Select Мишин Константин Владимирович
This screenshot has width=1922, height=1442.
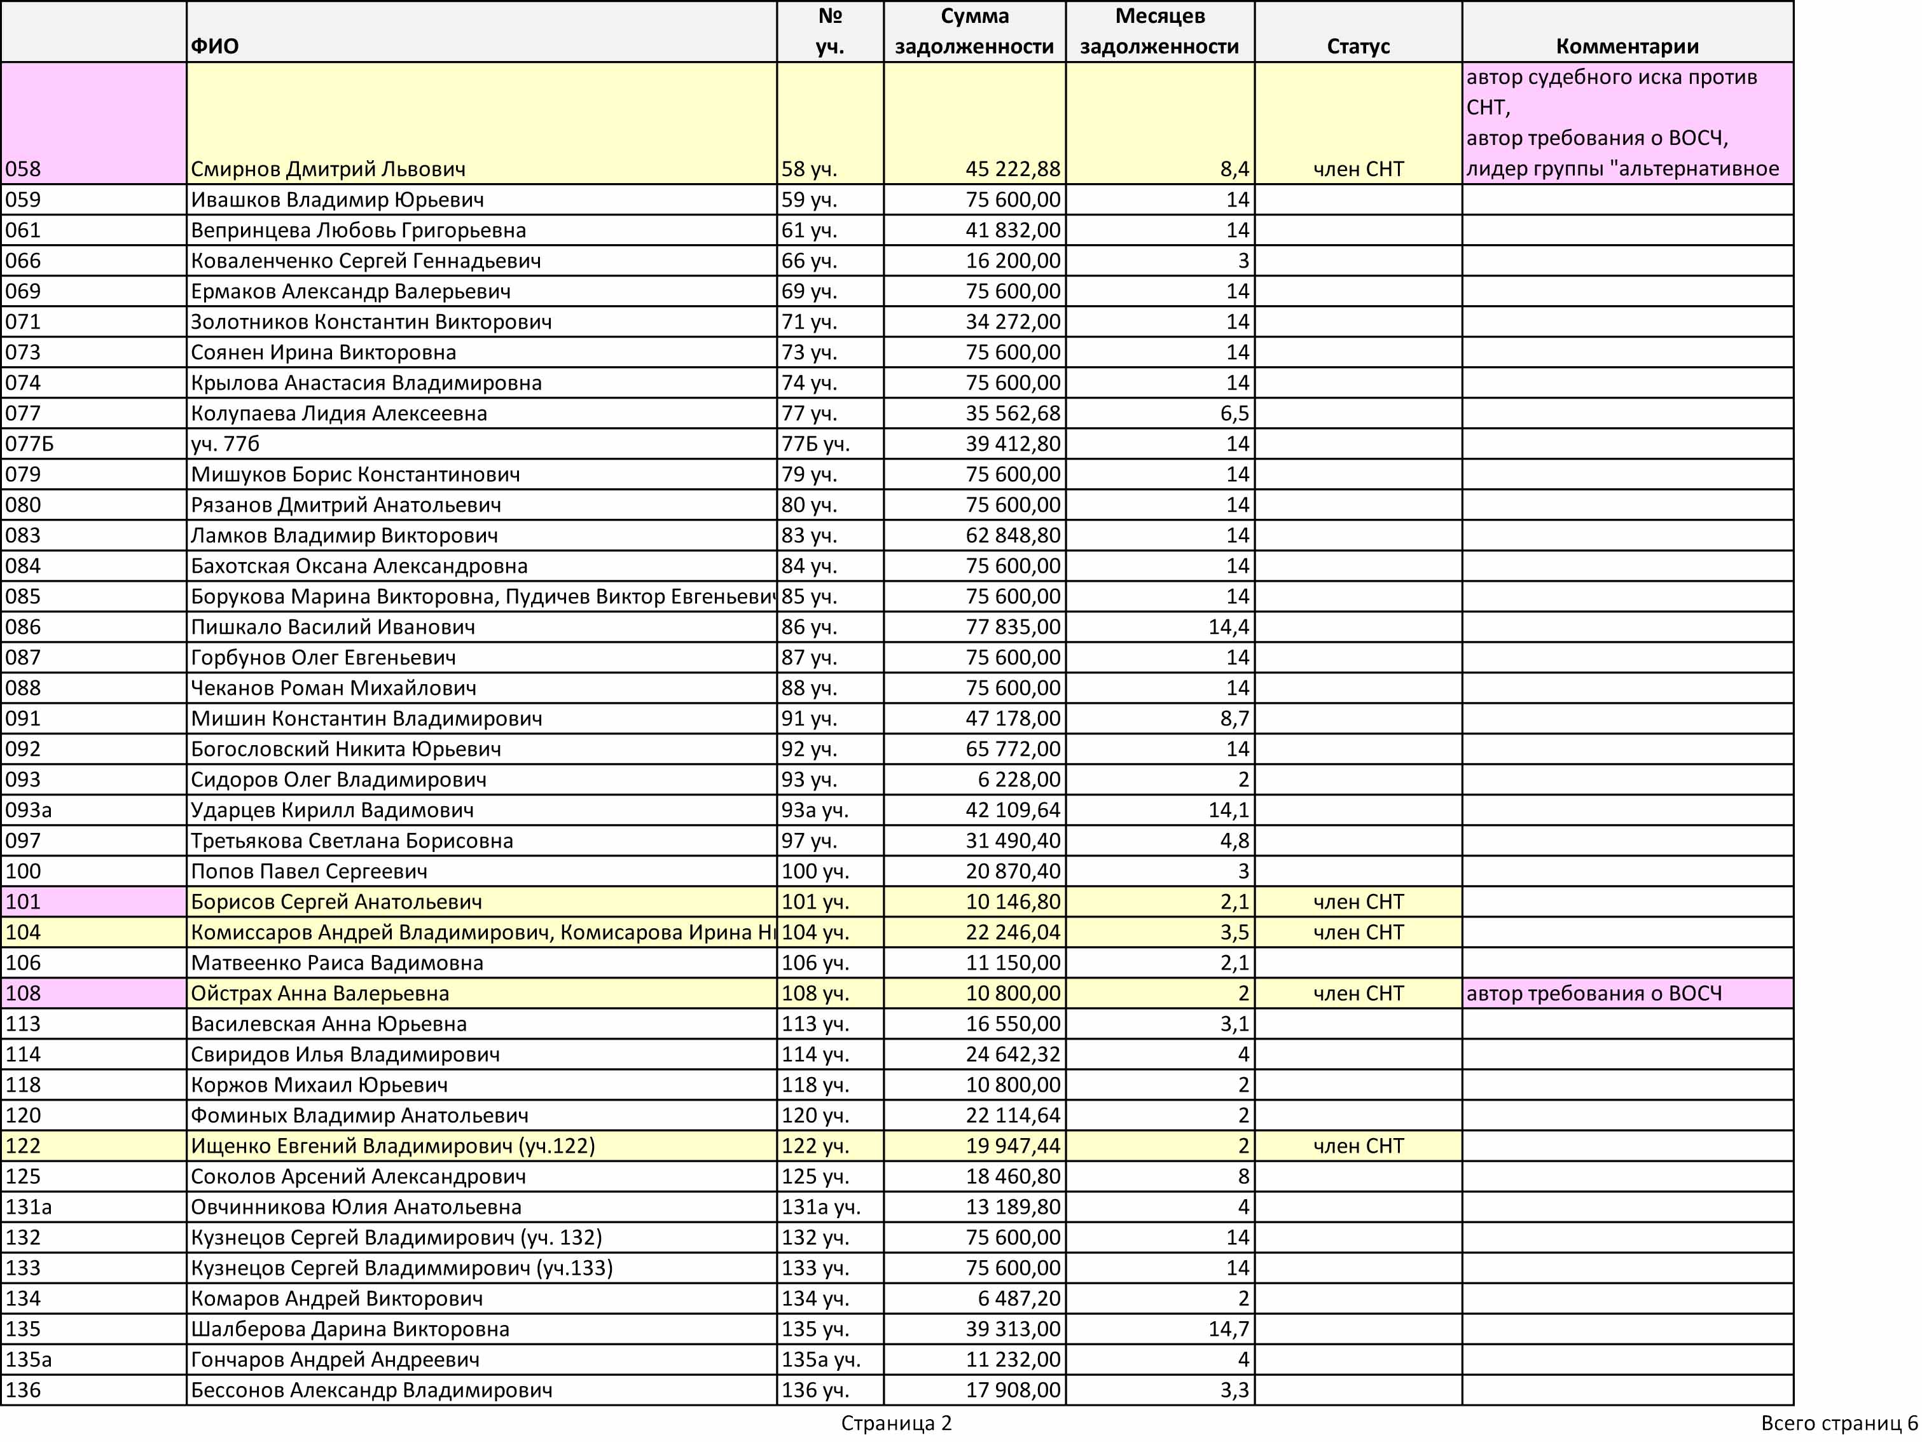coord(367,718)
